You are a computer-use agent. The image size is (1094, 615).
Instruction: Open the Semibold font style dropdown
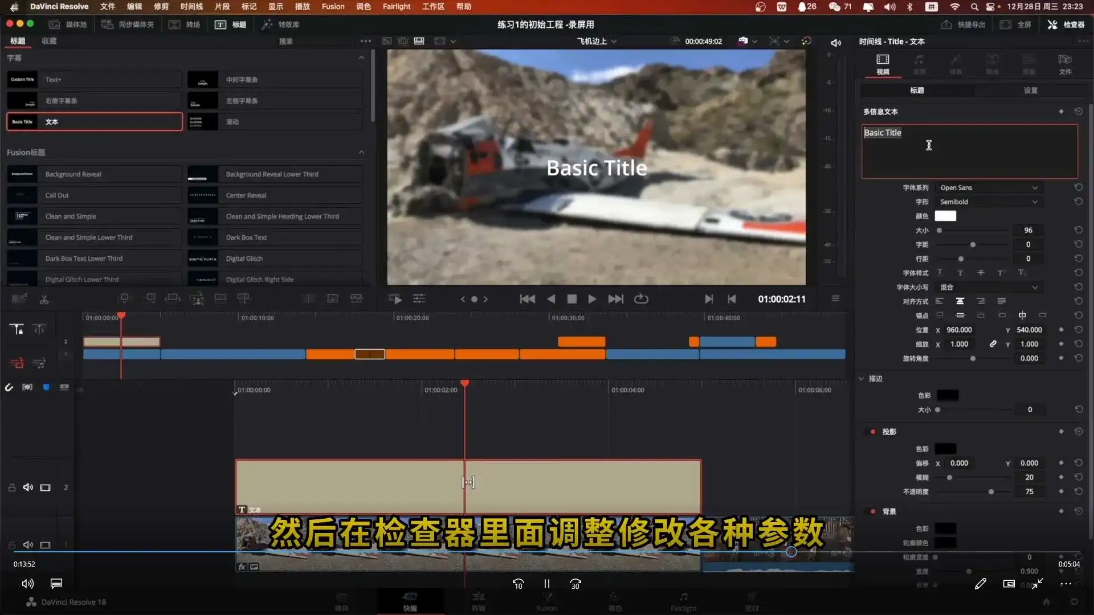(989, 201)
